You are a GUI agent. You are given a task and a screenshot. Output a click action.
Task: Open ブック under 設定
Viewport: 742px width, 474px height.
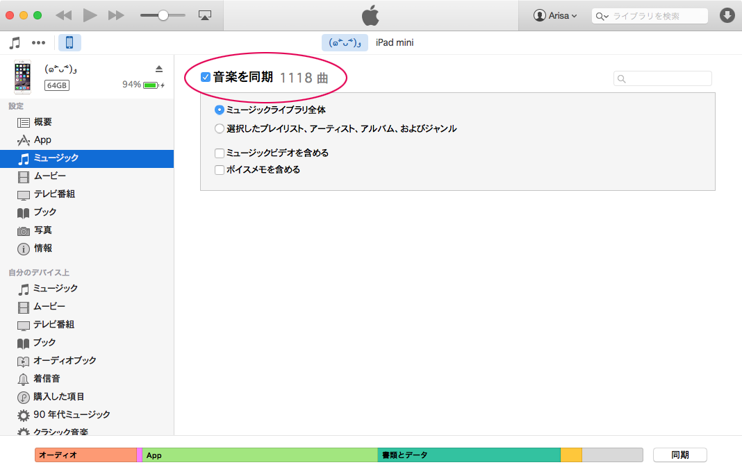click(x=87, y=212)
